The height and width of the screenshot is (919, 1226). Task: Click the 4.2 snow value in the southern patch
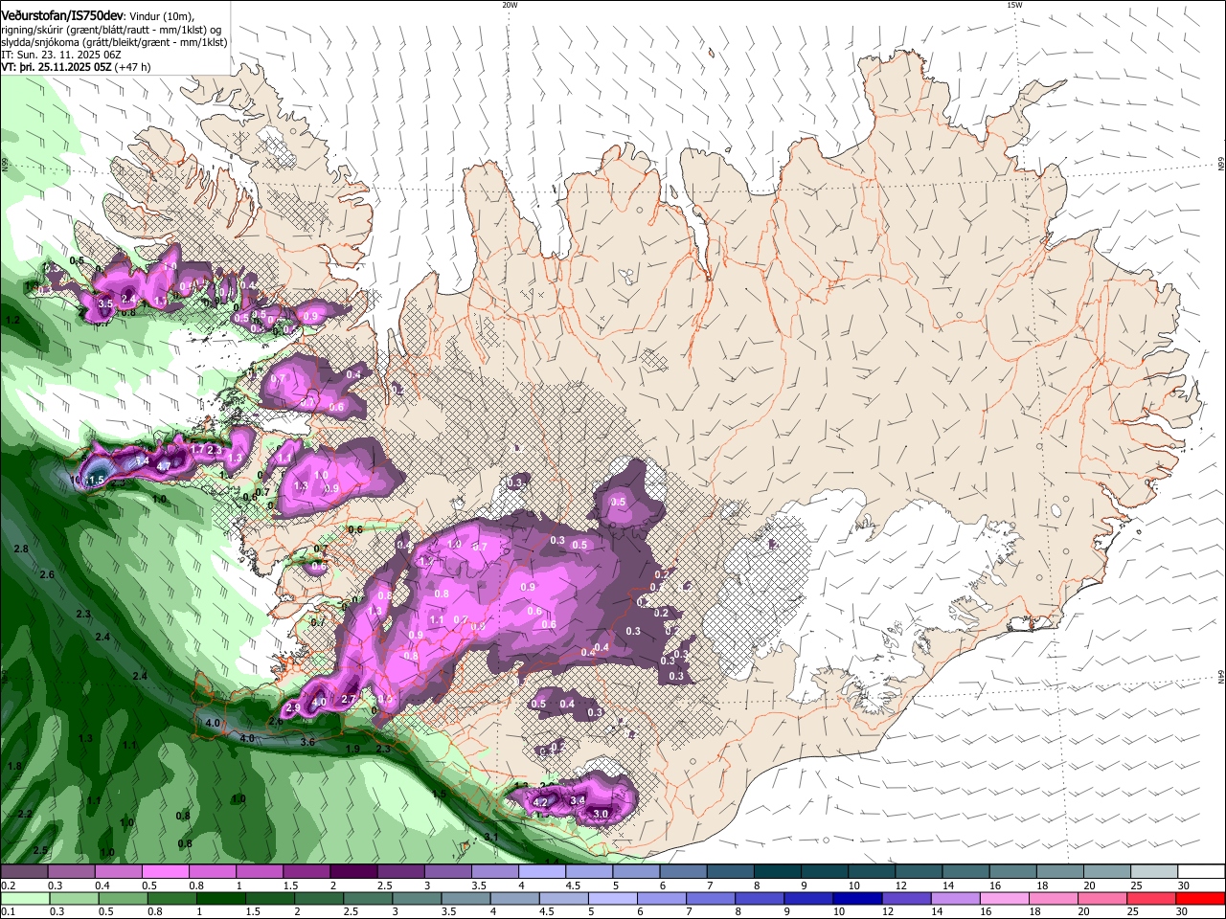pyautogui.click(x=540, y=802)
